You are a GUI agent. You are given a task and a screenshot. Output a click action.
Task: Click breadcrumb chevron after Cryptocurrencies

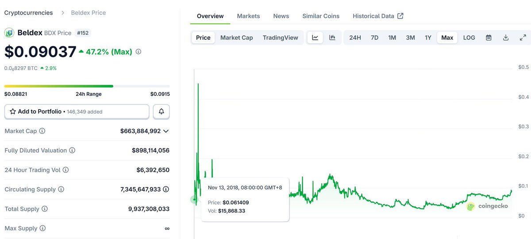[62, 13]
